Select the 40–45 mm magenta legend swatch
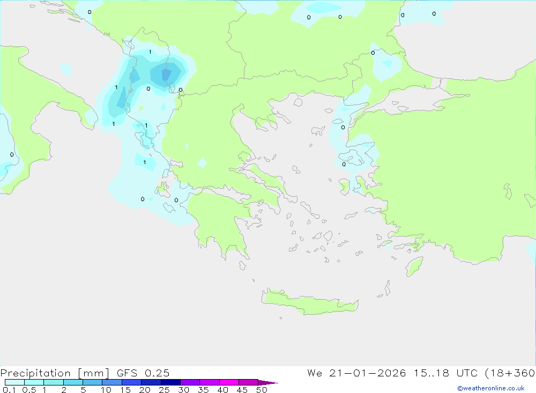Screen dimensions: 536x393 click(x=229, y=382)
